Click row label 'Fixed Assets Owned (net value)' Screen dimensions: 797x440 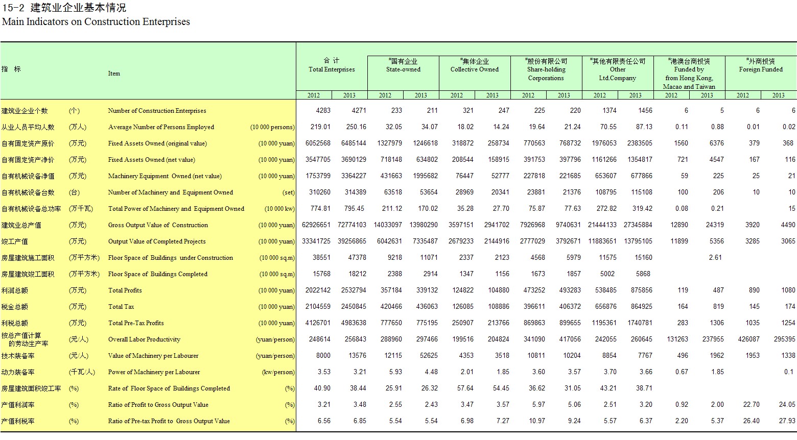[x=152, y=160]
